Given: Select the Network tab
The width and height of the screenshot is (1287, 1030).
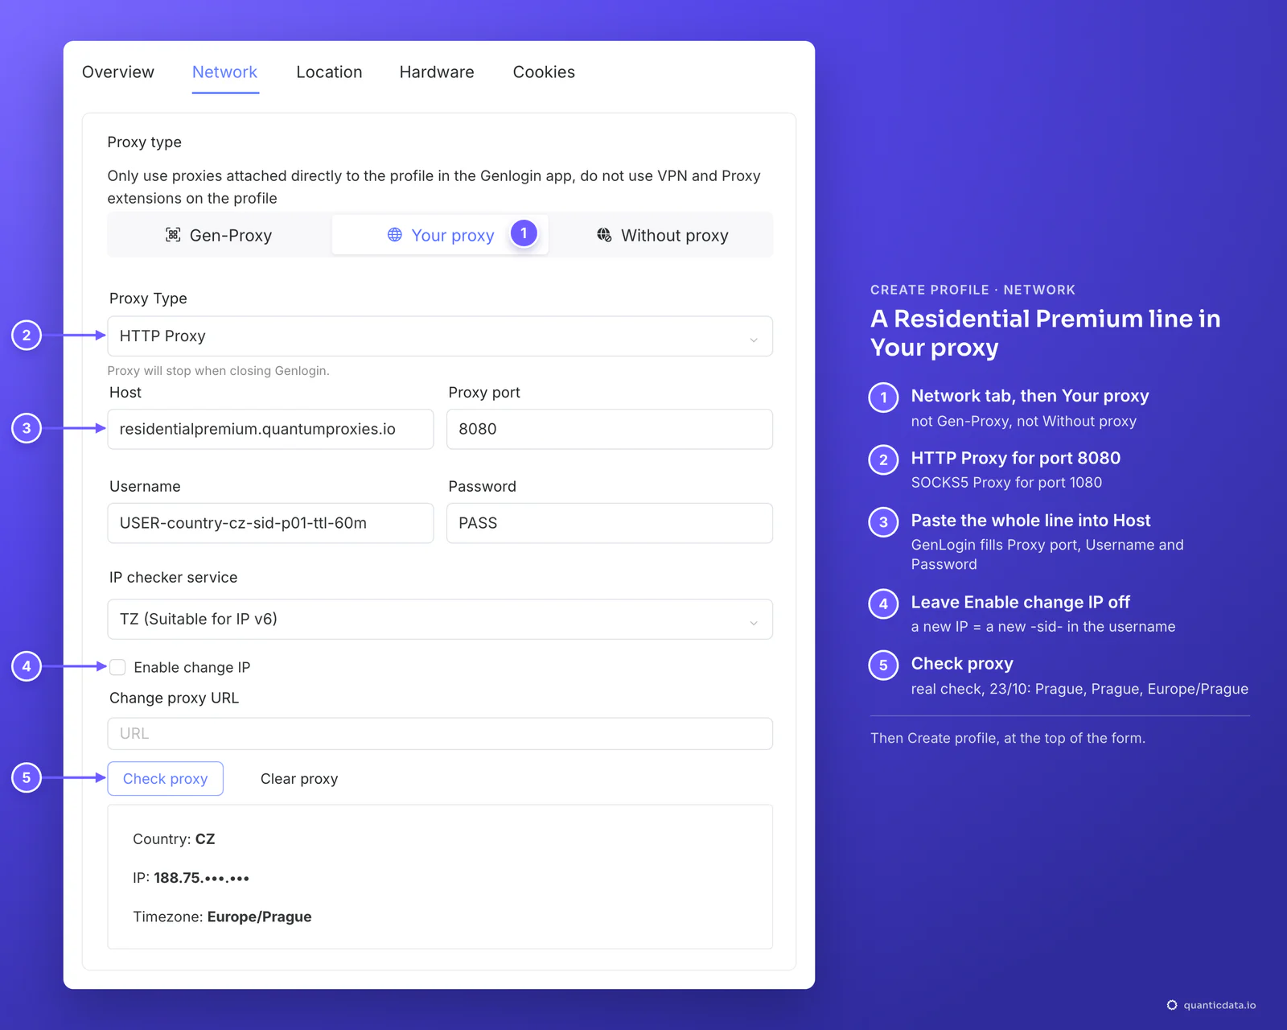Looking at the screenshot, I should [x=225, y=72].
